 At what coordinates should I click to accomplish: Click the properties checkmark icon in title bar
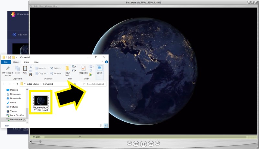coord(9,57)
